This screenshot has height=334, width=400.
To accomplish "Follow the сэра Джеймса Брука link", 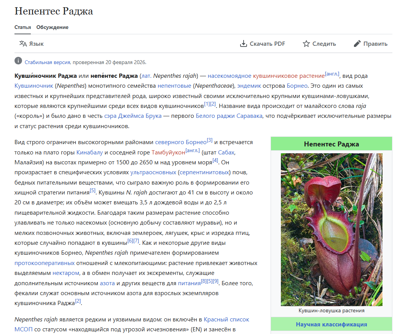I will coord(133,116).
